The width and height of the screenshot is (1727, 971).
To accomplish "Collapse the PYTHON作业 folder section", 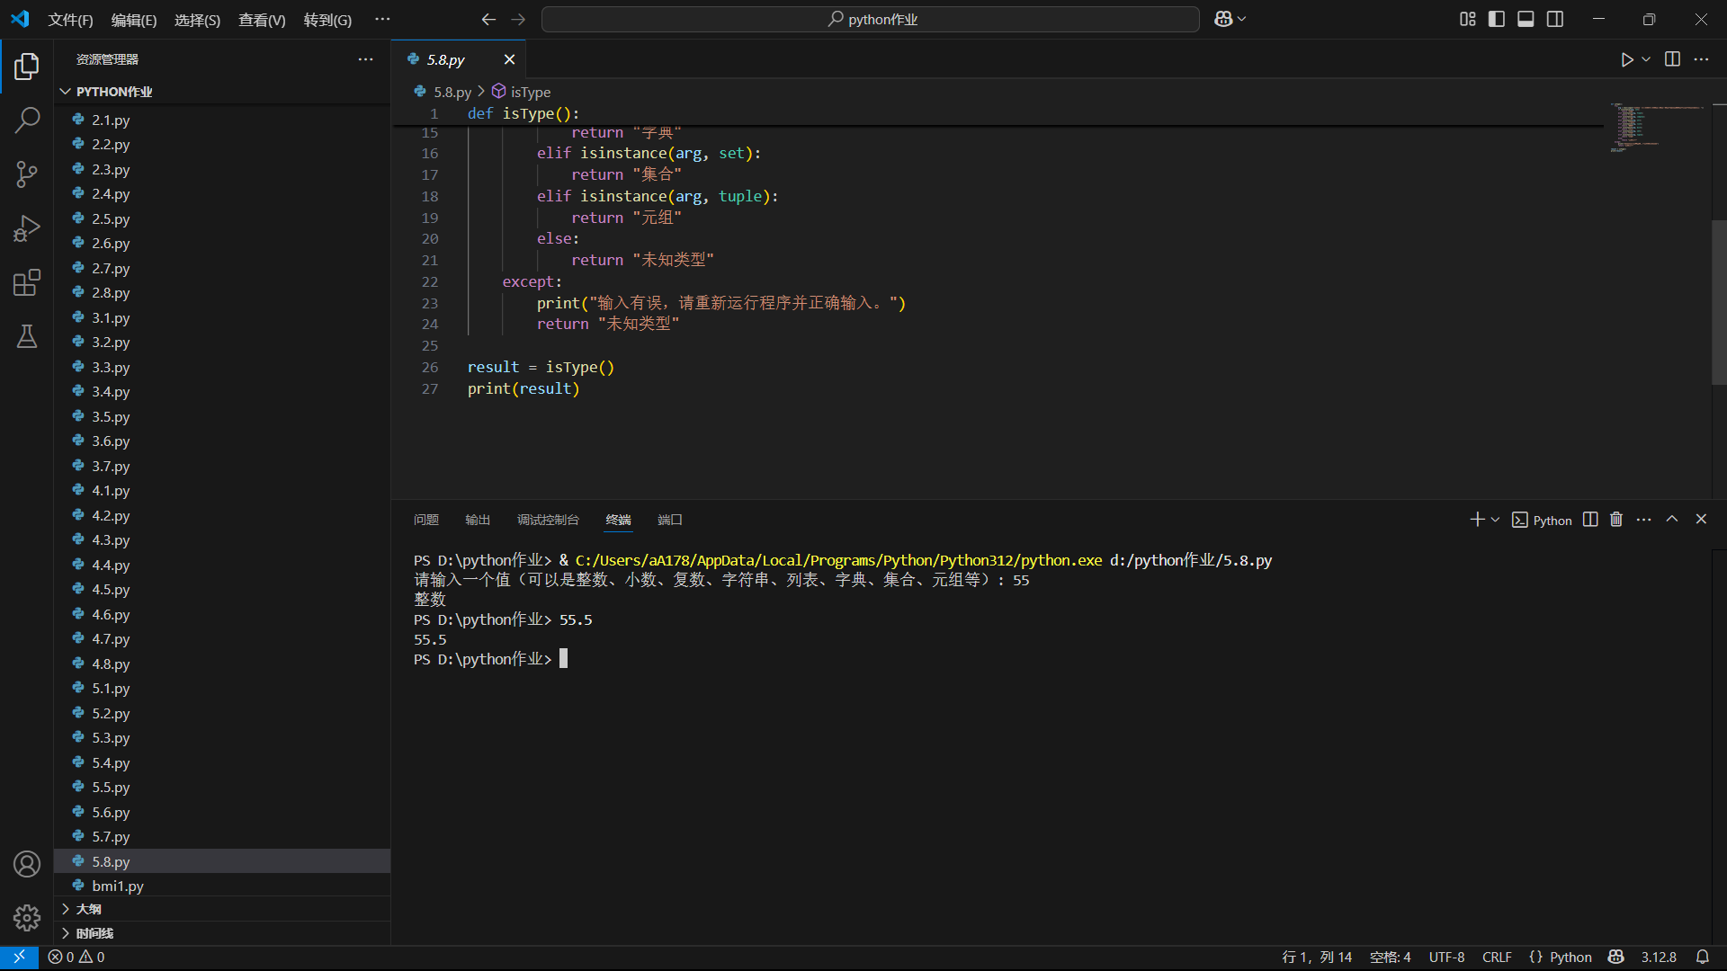I will [113, 92].
